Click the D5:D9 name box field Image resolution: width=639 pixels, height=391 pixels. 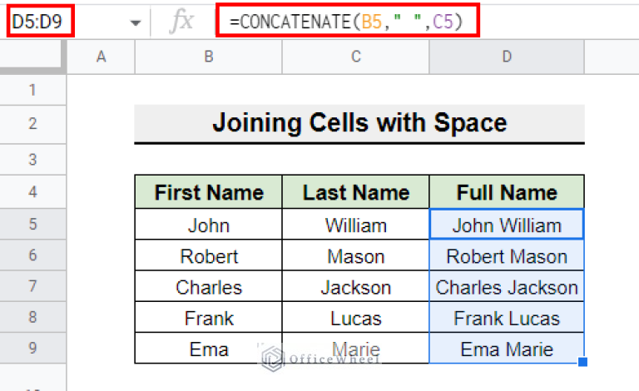(x=40, y=21)
